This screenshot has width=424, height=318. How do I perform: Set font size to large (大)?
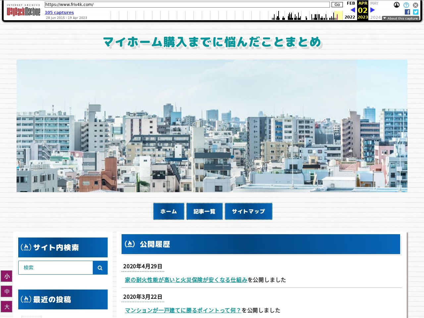[x=7, y=307]
